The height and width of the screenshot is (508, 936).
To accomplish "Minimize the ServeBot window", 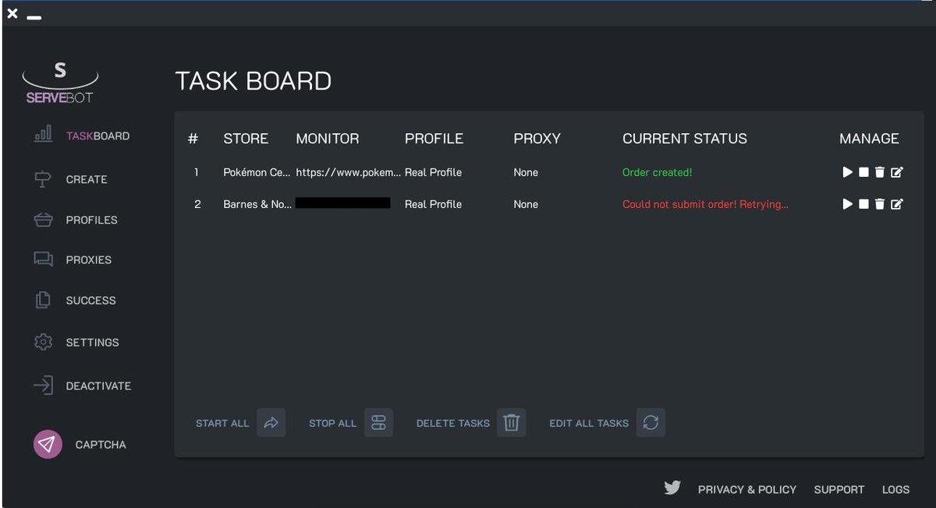I will click(x=34, y=16).
